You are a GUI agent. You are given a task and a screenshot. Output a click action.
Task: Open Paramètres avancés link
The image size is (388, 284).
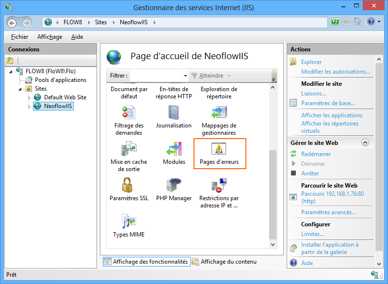(328, 212)
